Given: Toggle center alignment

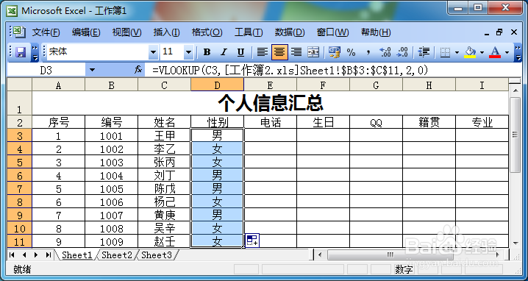Looking at the screenshot, I should click(x=279, y=52).
